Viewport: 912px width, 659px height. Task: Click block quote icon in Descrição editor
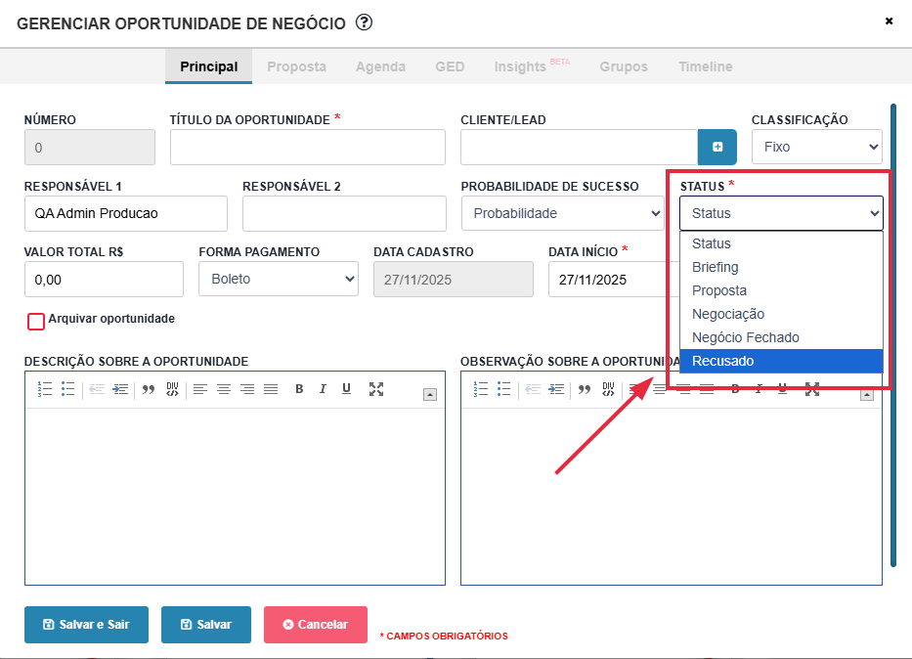click(x=150, y=389)
